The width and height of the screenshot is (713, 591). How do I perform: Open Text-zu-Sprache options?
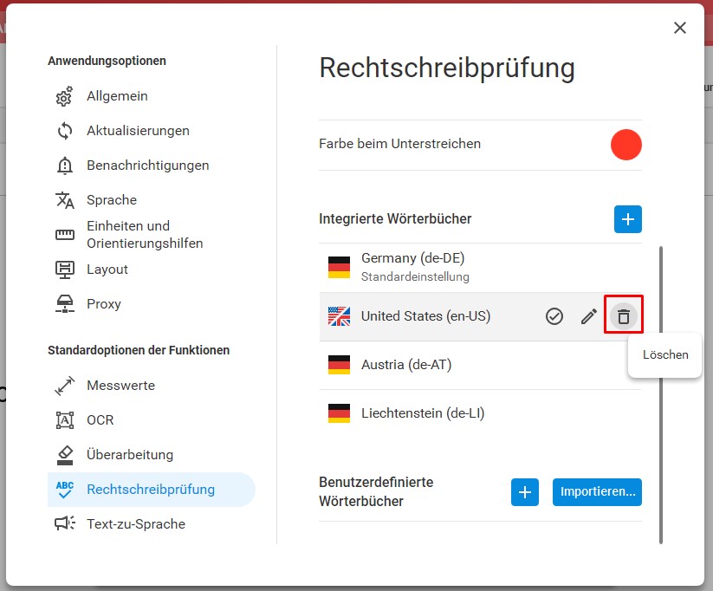[x=151, y=523]
